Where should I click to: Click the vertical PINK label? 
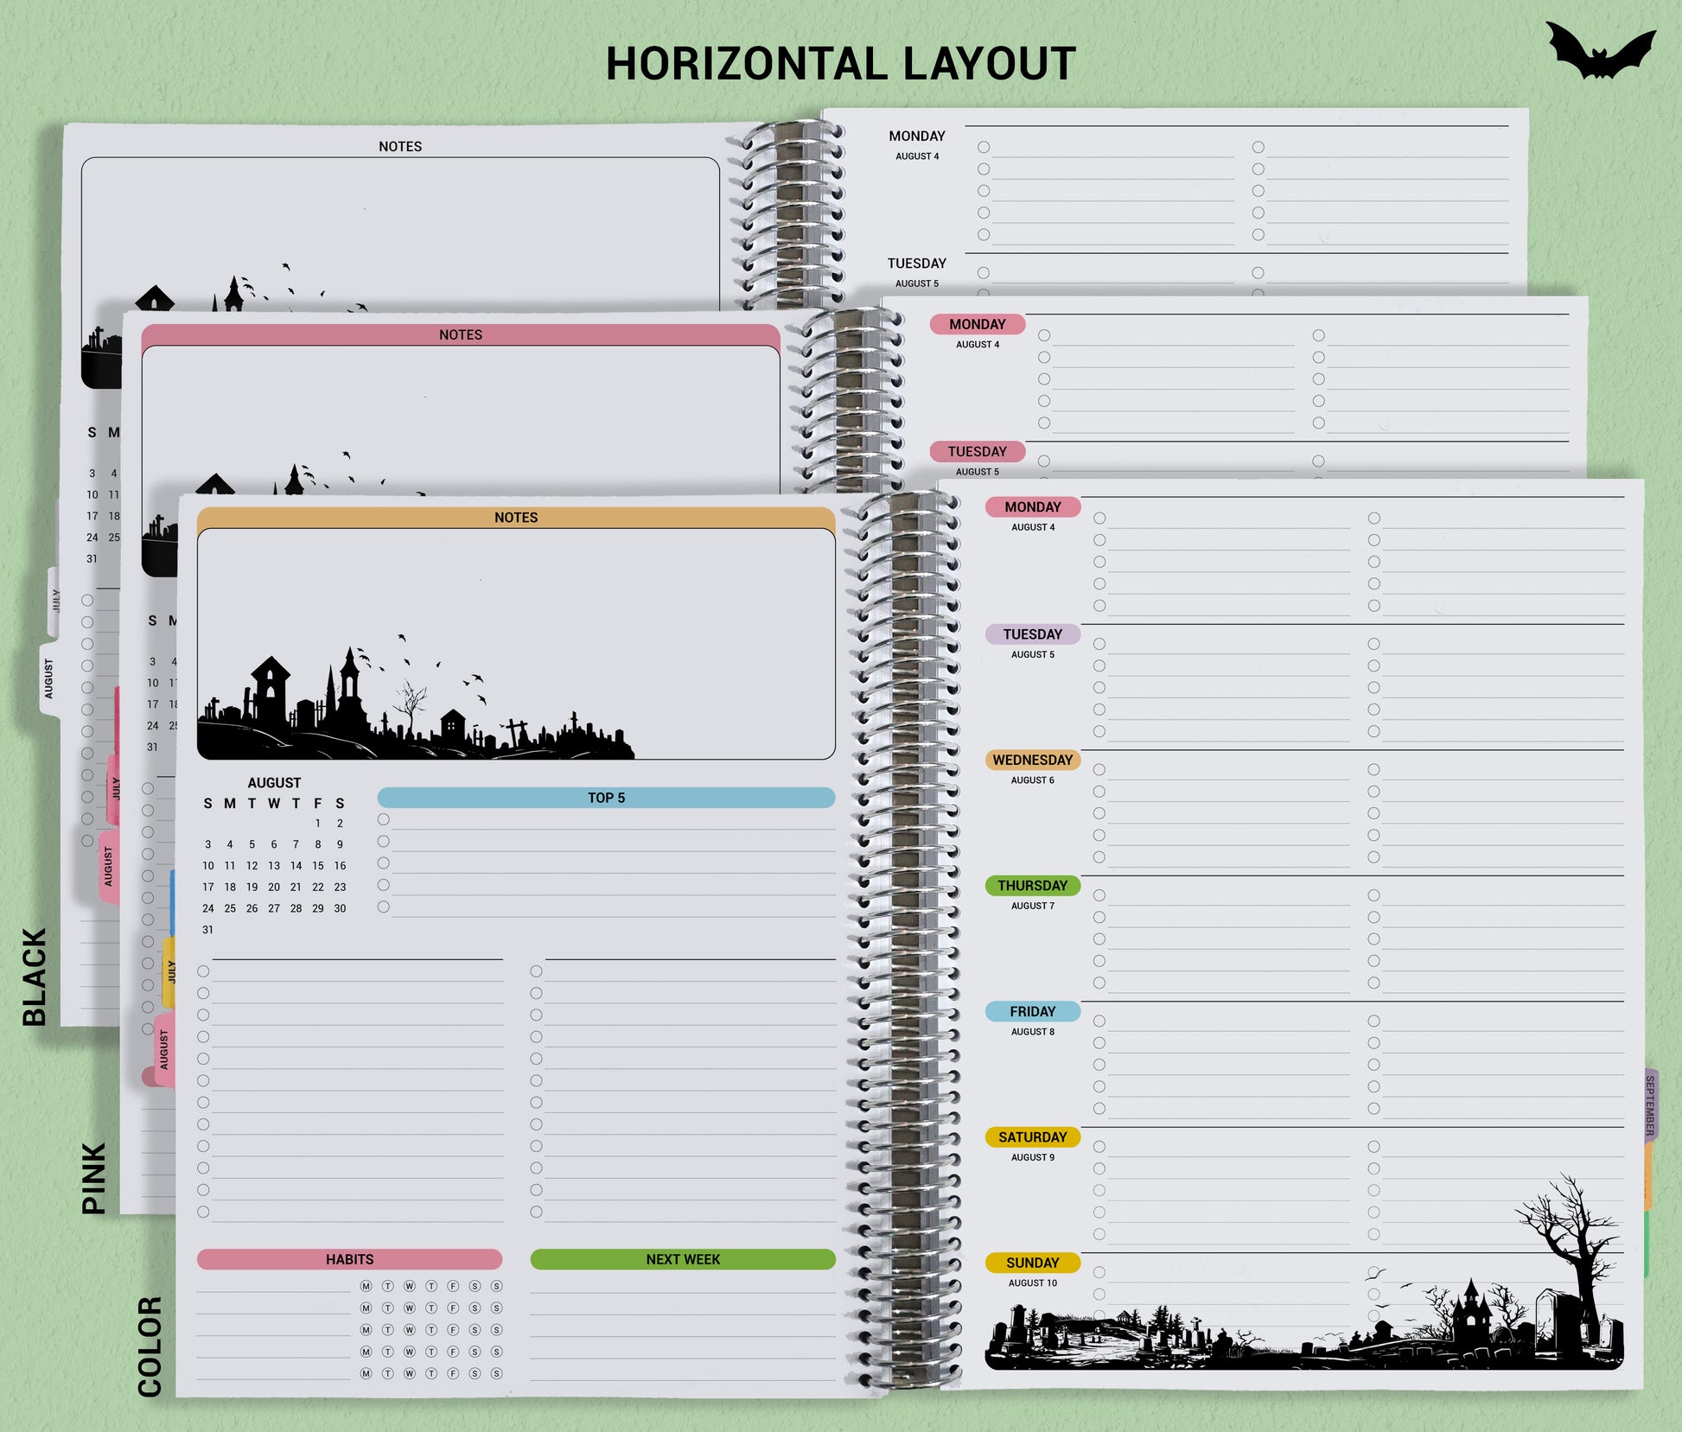(93, 1178)
